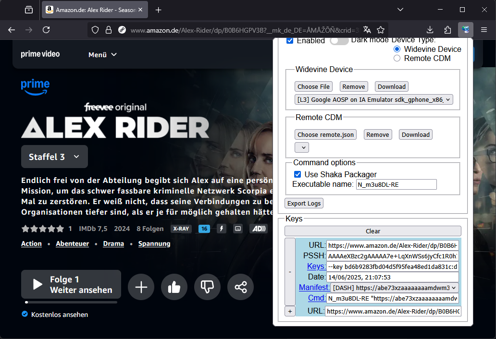
Task: Click the Keys link
Action: click(316, 266)
